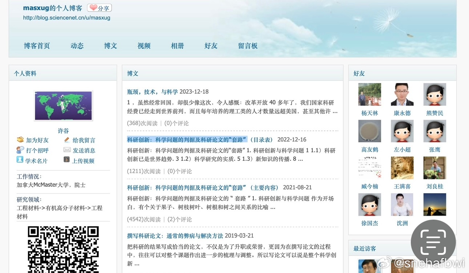The image size is (469, 273).
Task: Click the 给我留言 link
Action: click(84, 140)
